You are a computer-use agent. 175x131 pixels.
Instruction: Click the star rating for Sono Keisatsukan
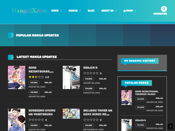36,77
